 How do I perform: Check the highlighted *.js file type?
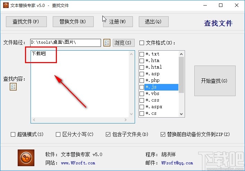142,87
